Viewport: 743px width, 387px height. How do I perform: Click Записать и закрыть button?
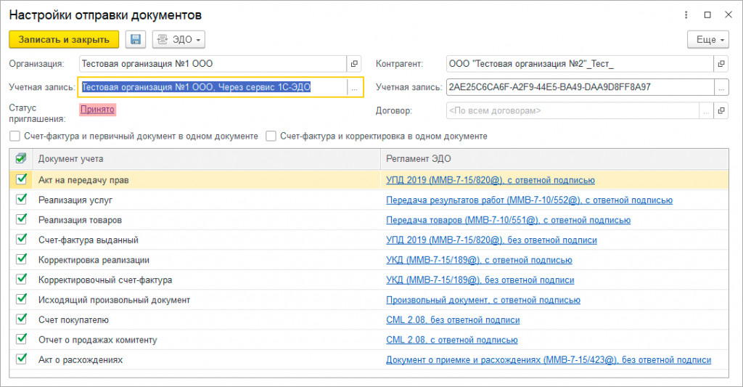pos(64,39)
